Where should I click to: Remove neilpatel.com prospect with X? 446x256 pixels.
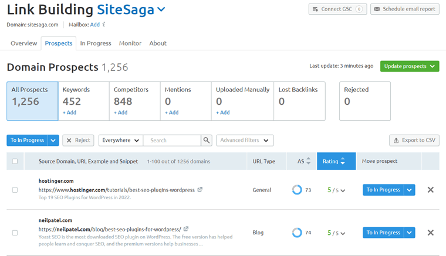click(431, 233)
